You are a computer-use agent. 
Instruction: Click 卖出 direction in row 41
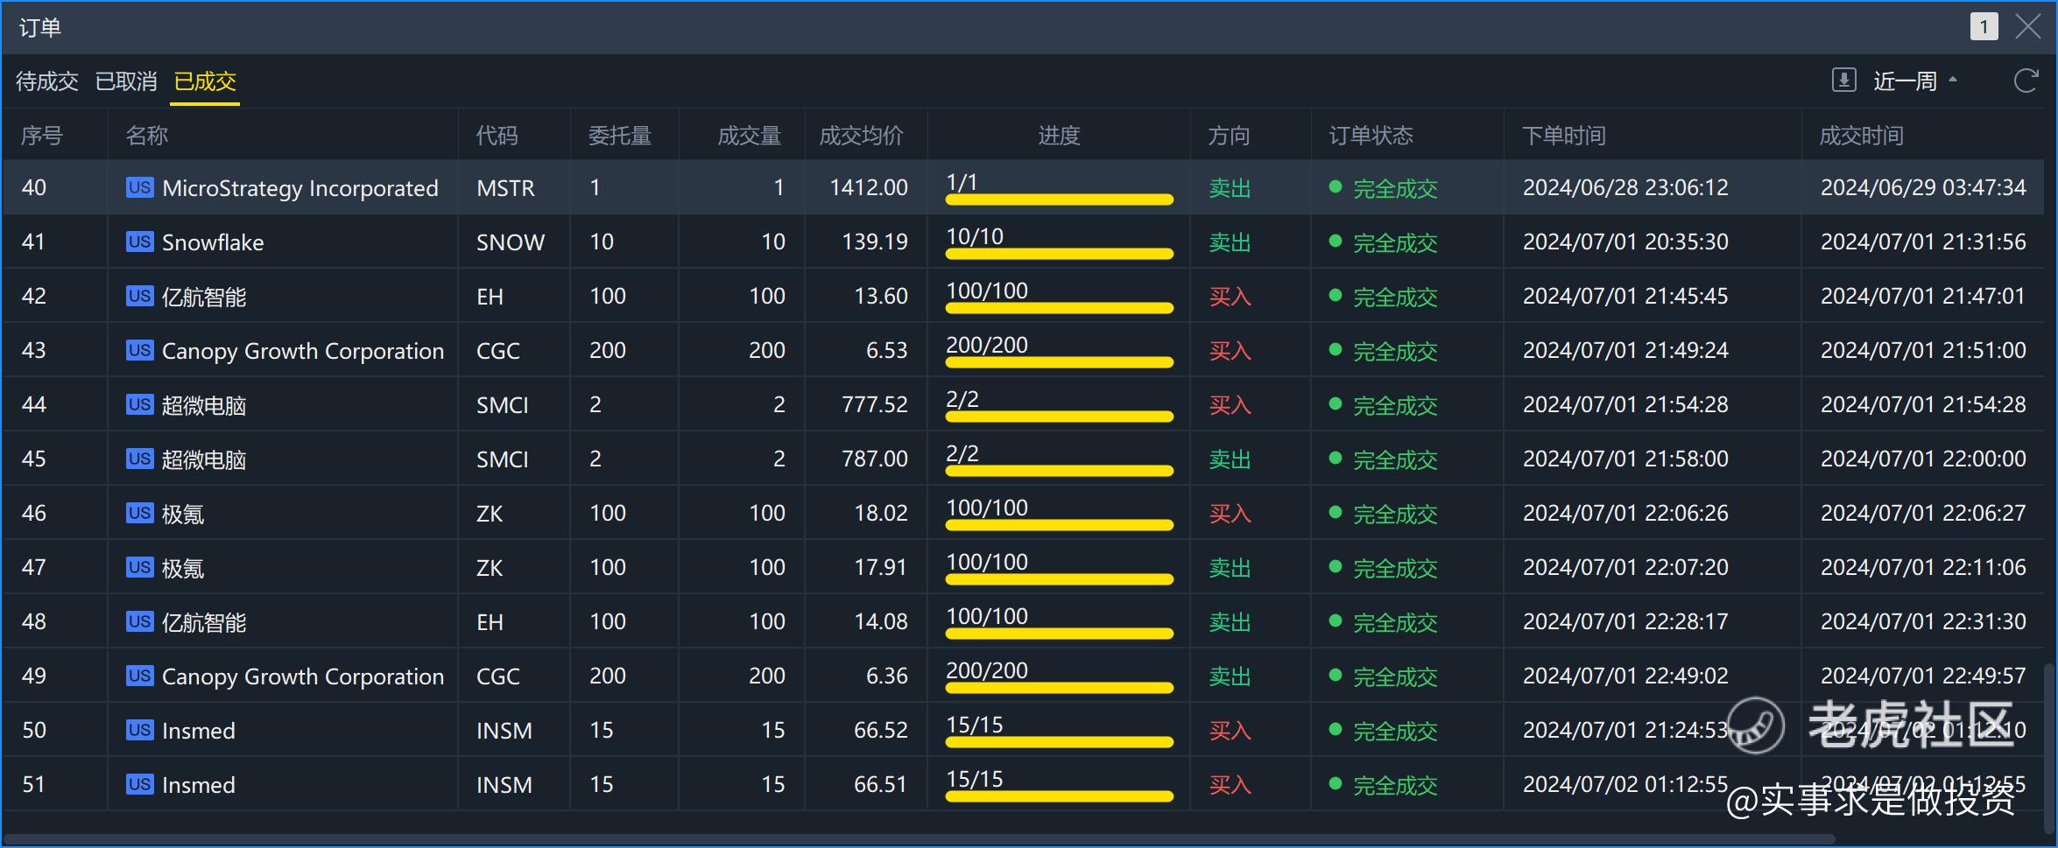pos(1230,242)
